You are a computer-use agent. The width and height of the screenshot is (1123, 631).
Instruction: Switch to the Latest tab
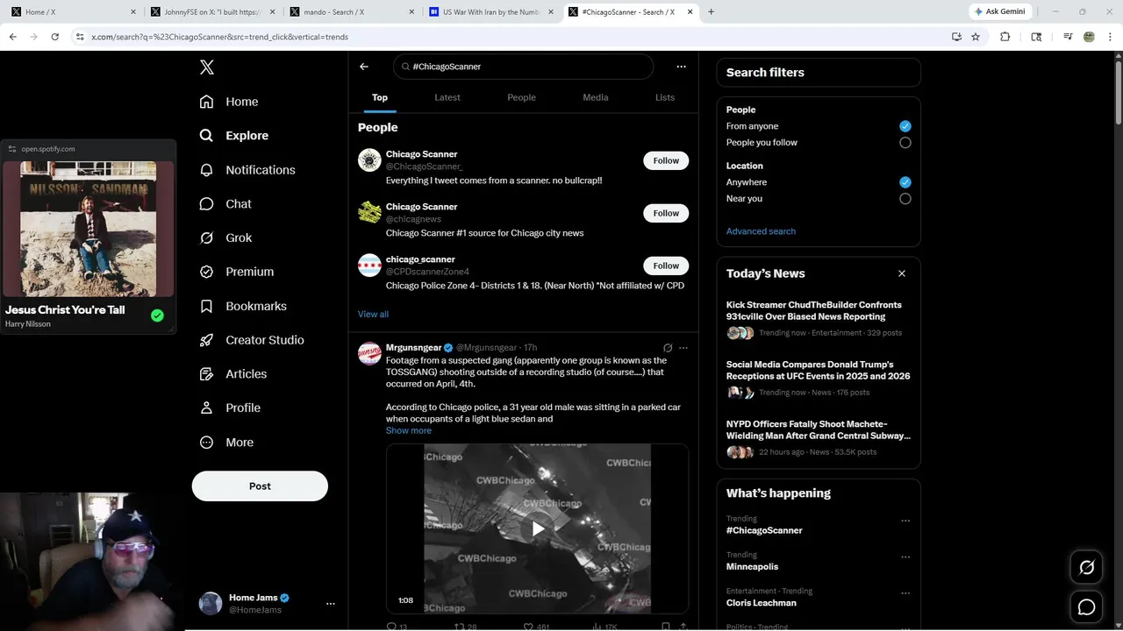click(x=447, y=97)
